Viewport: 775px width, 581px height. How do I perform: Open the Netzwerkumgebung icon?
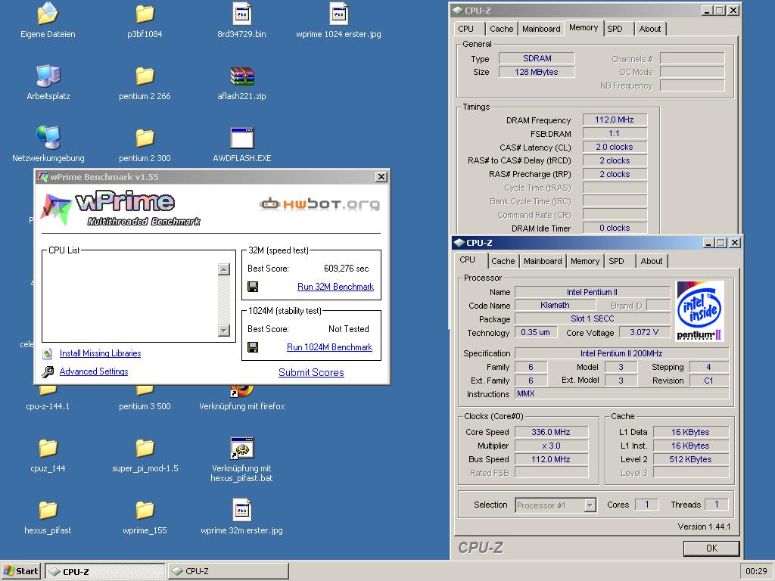pos(48,138)
